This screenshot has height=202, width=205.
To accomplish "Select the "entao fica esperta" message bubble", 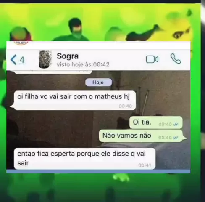I will coord(85,159).
